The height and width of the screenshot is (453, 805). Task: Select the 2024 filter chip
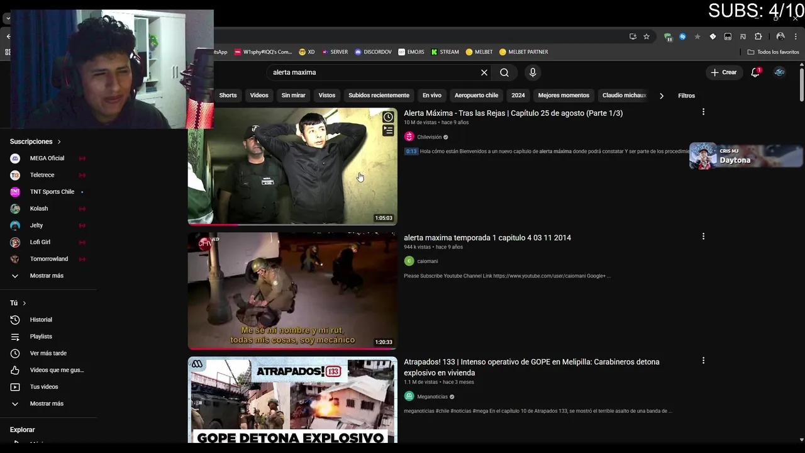[518, 96]
